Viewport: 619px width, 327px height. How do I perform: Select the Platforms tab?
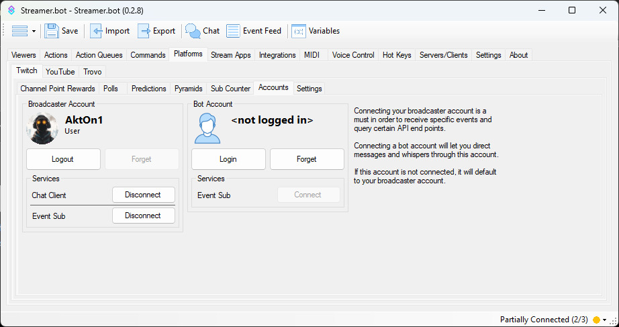point(188,54)
